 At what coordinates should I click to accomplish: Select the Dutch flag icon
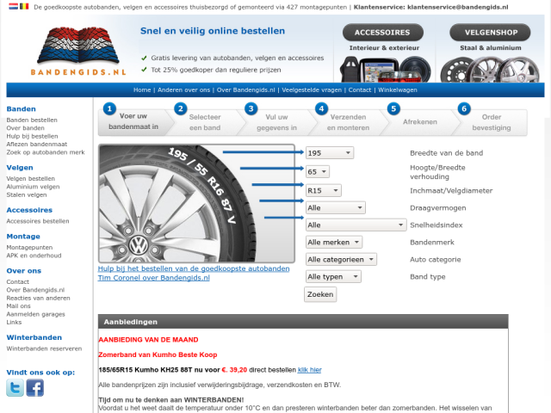pos(11,6)
